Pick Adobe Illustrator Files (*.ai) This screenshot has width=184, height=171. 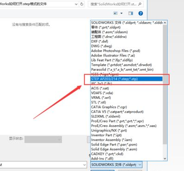(126, 55)
